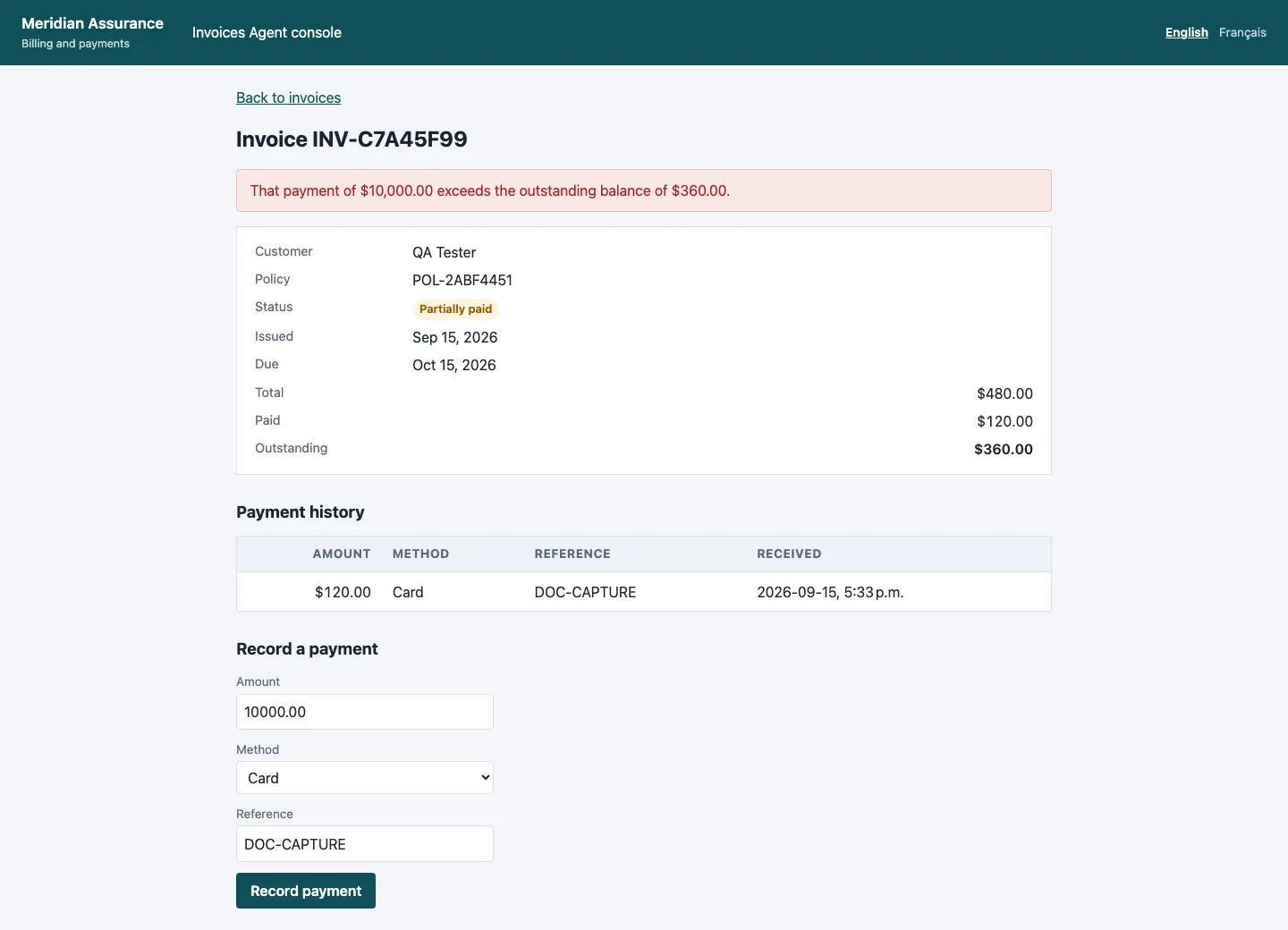Screen dimensions: 1288x930
Task: Click the REFERENCE column header
Action: coord(572,554)
